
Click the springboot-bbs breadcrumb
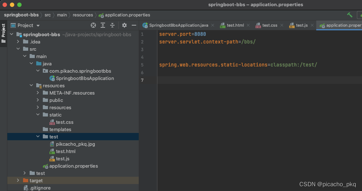coord(21,15)
